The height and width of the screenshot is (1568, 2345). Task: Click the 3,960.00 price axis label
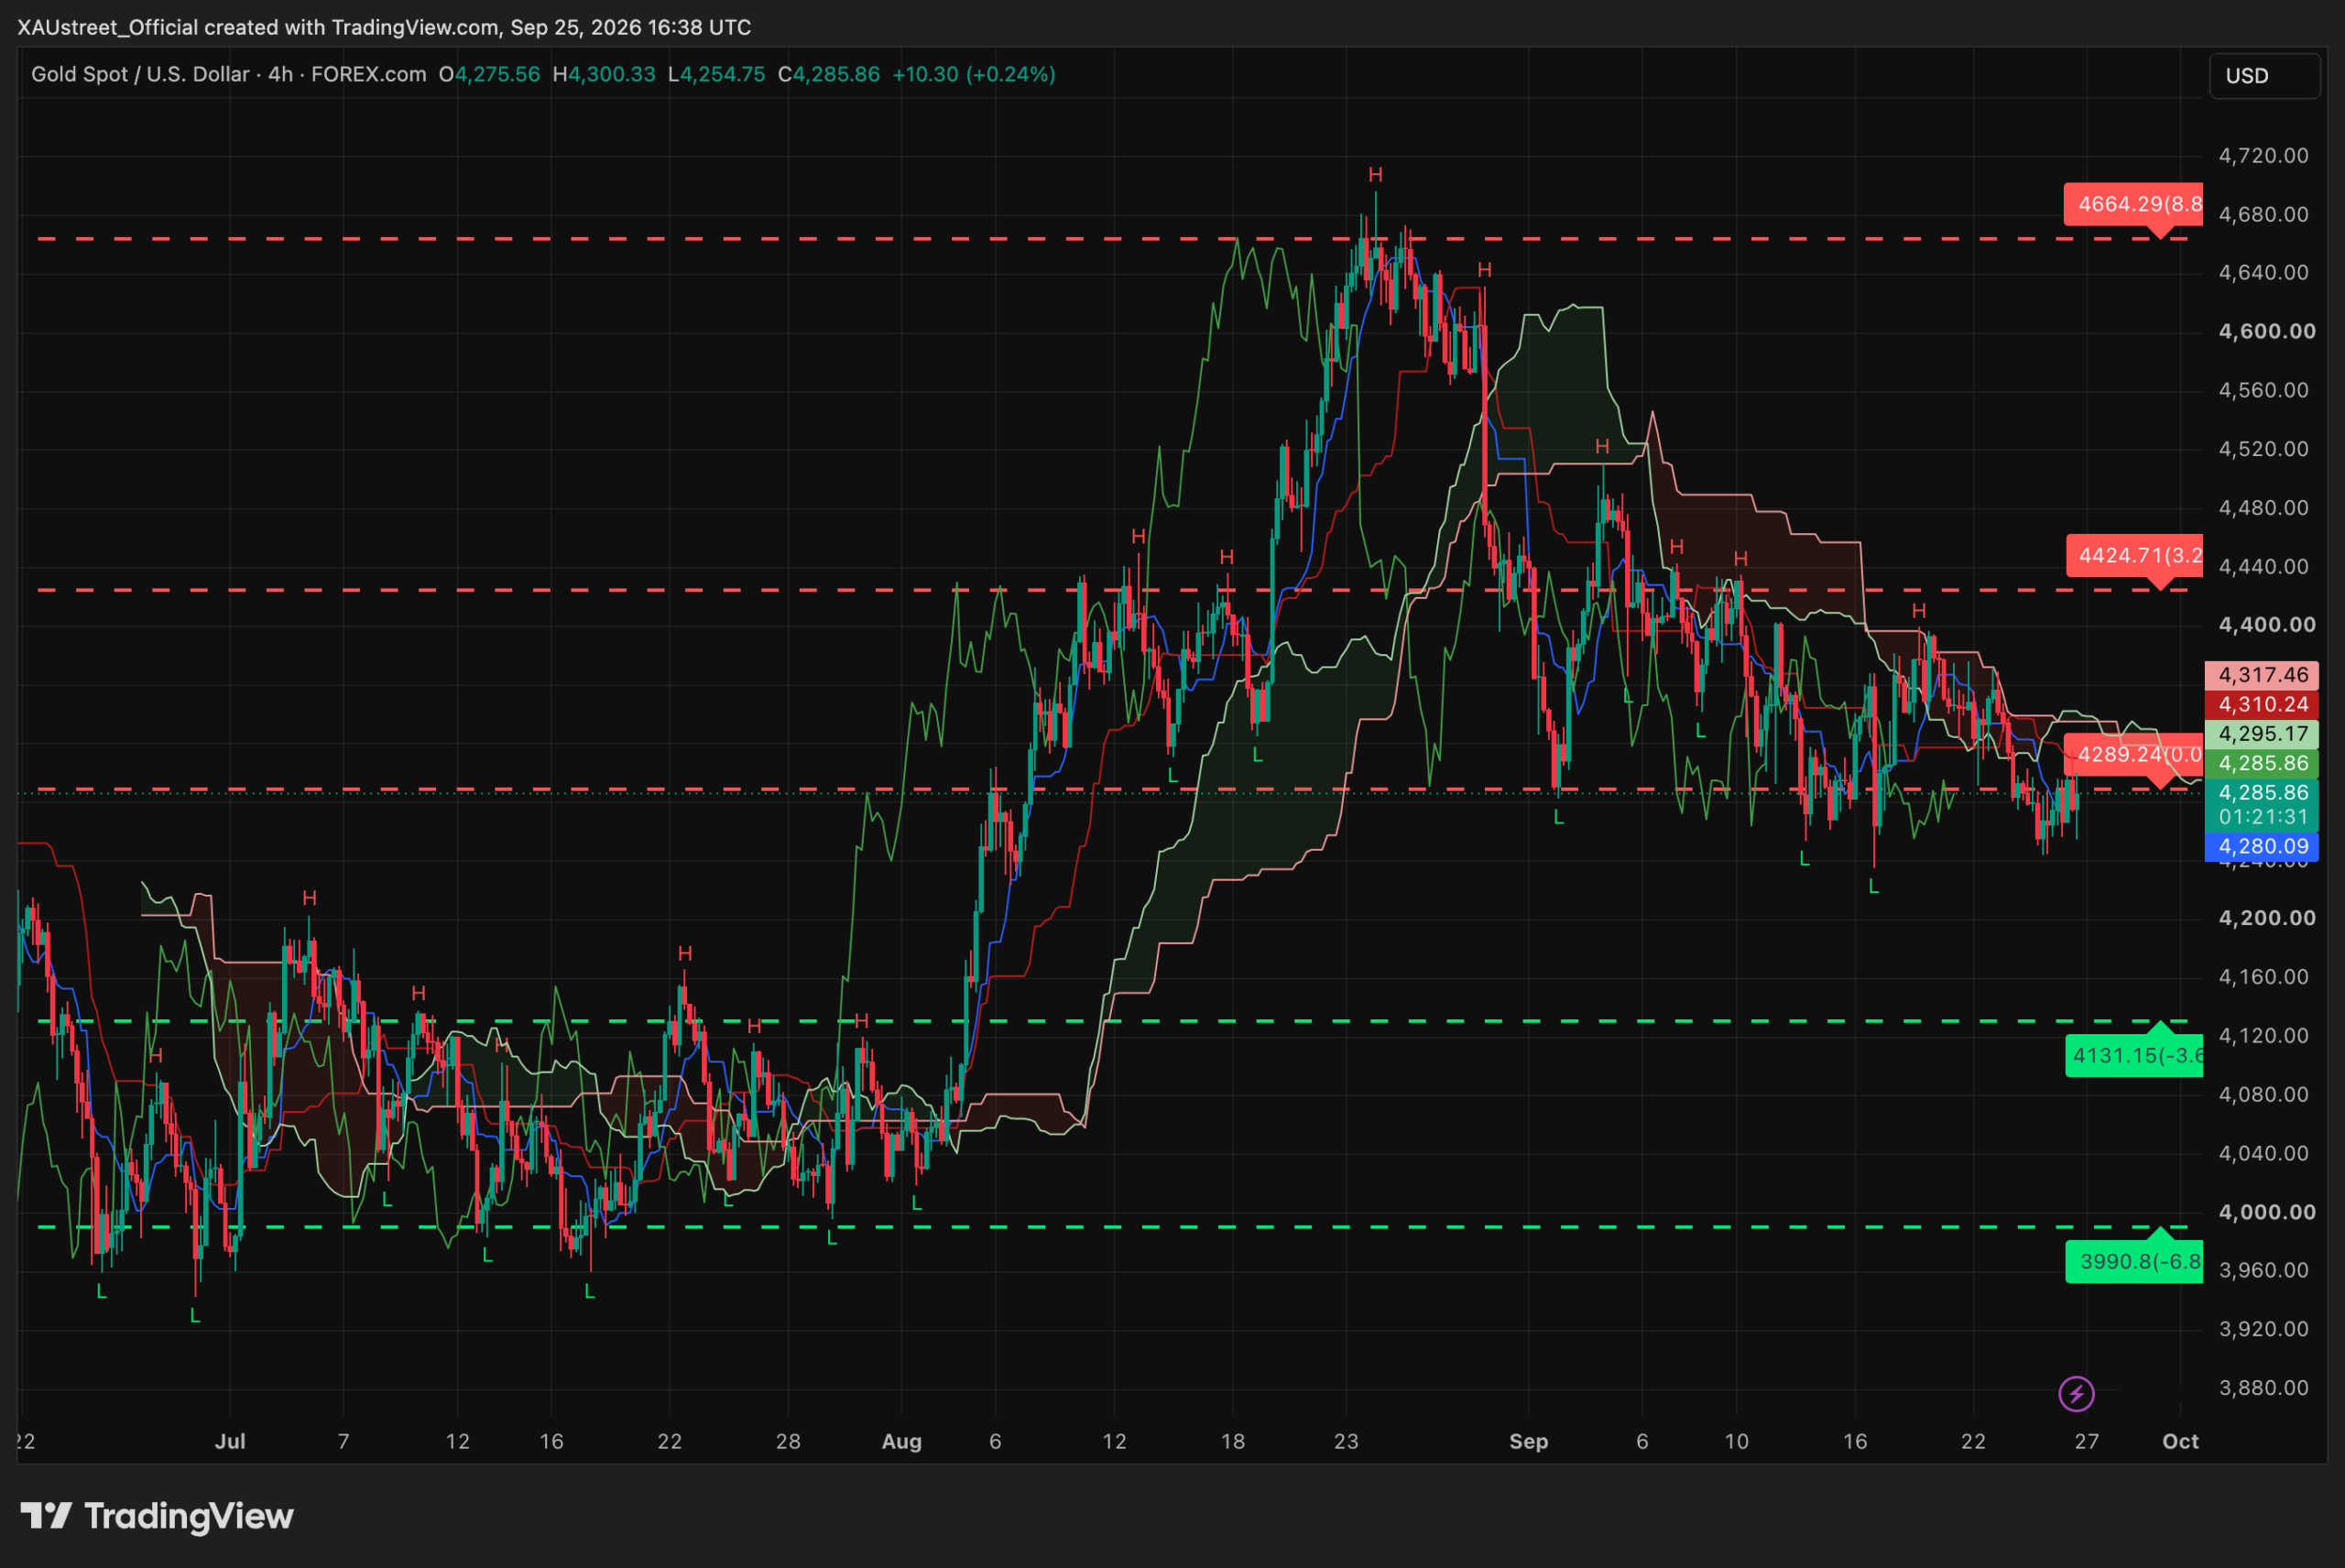(2263, 1270)
